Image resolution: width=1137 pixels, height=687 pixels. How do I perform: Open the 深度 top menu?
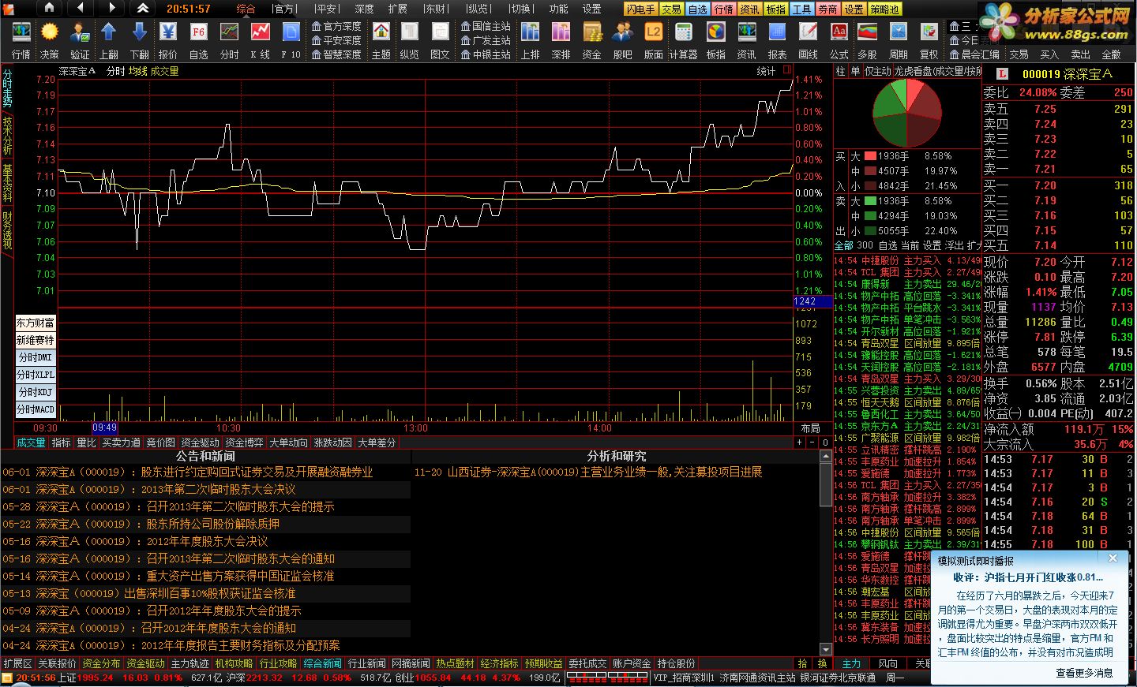(364, 9)
